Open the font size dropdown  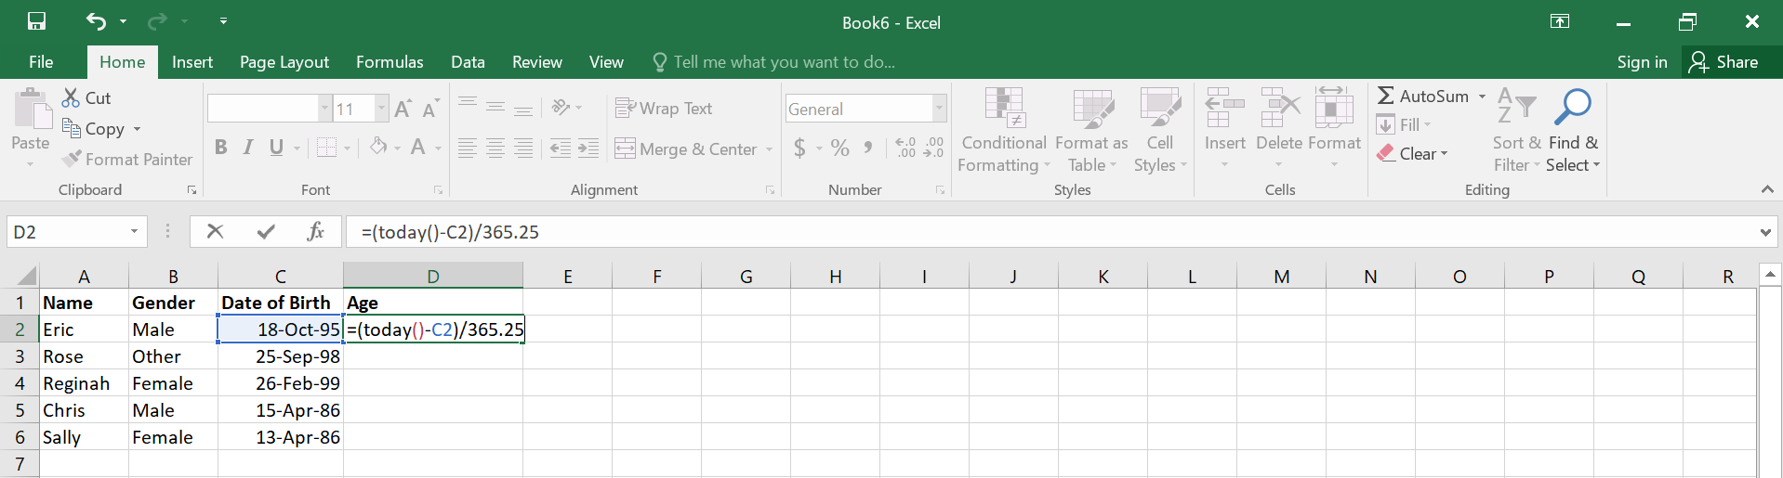(x=381, y=109)
